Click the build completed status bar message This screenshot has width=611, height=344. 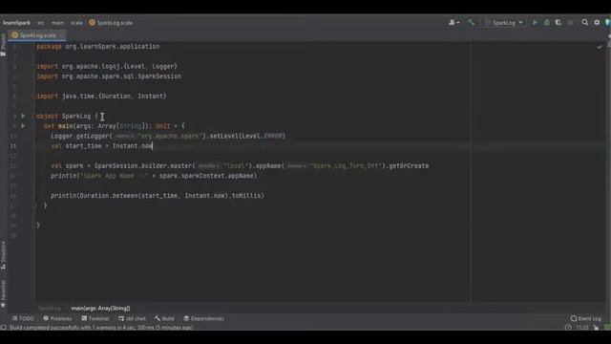101,327
